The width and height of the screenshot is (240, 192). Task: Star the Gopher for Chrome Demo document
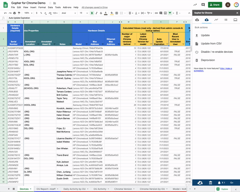click(50, 3)
